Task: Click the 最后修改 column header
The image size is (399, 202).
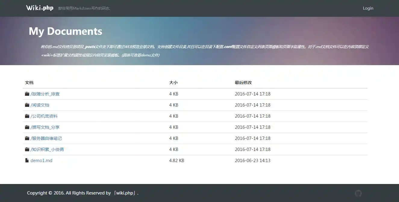Action: (x=243, y=83)
